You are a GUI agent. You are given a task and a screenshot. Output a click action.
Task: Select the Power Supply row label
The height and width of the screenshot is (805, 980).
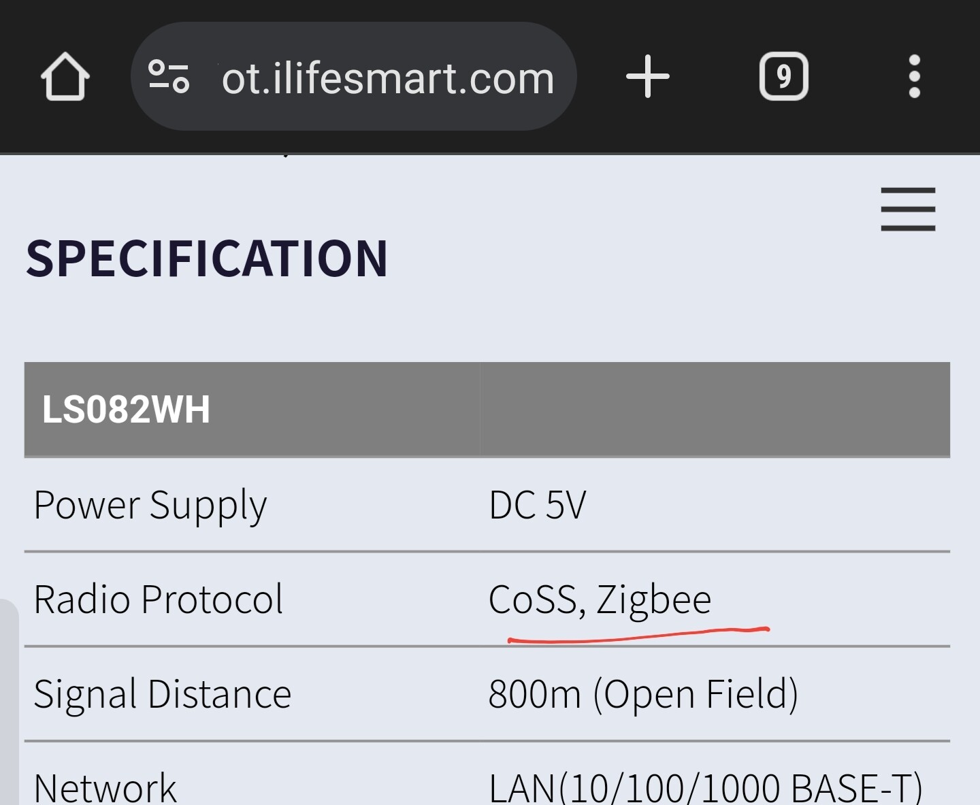click(x=150, y=506)
